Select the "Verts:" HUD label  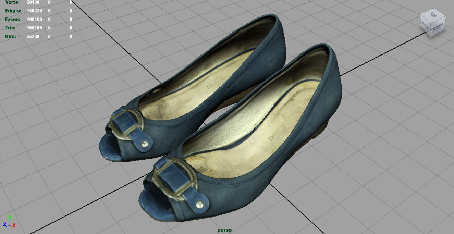(x=12, y=2)
